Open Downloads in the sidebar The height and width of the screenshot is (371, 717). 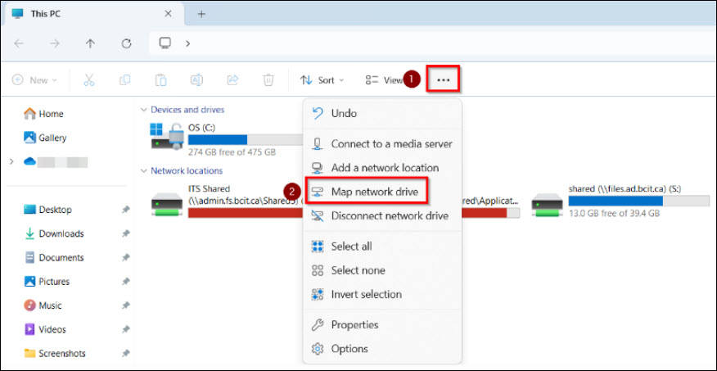(x=53, y=233)
